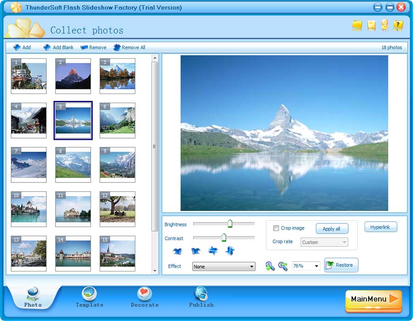Image resolution: width=413 pixels, height=321 pixels.
Task: Click the Brightness label
Action: tap(175, 224)
